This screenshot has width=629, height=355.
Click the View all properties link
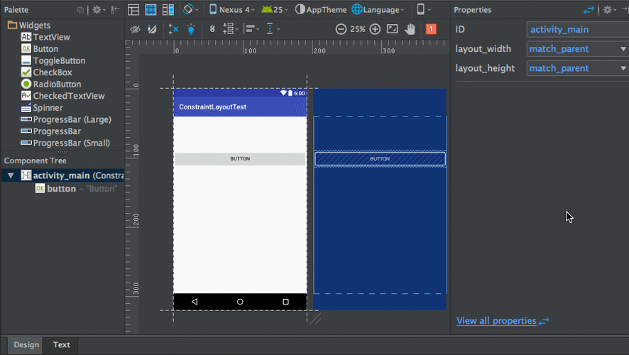(x=496, y=321)
